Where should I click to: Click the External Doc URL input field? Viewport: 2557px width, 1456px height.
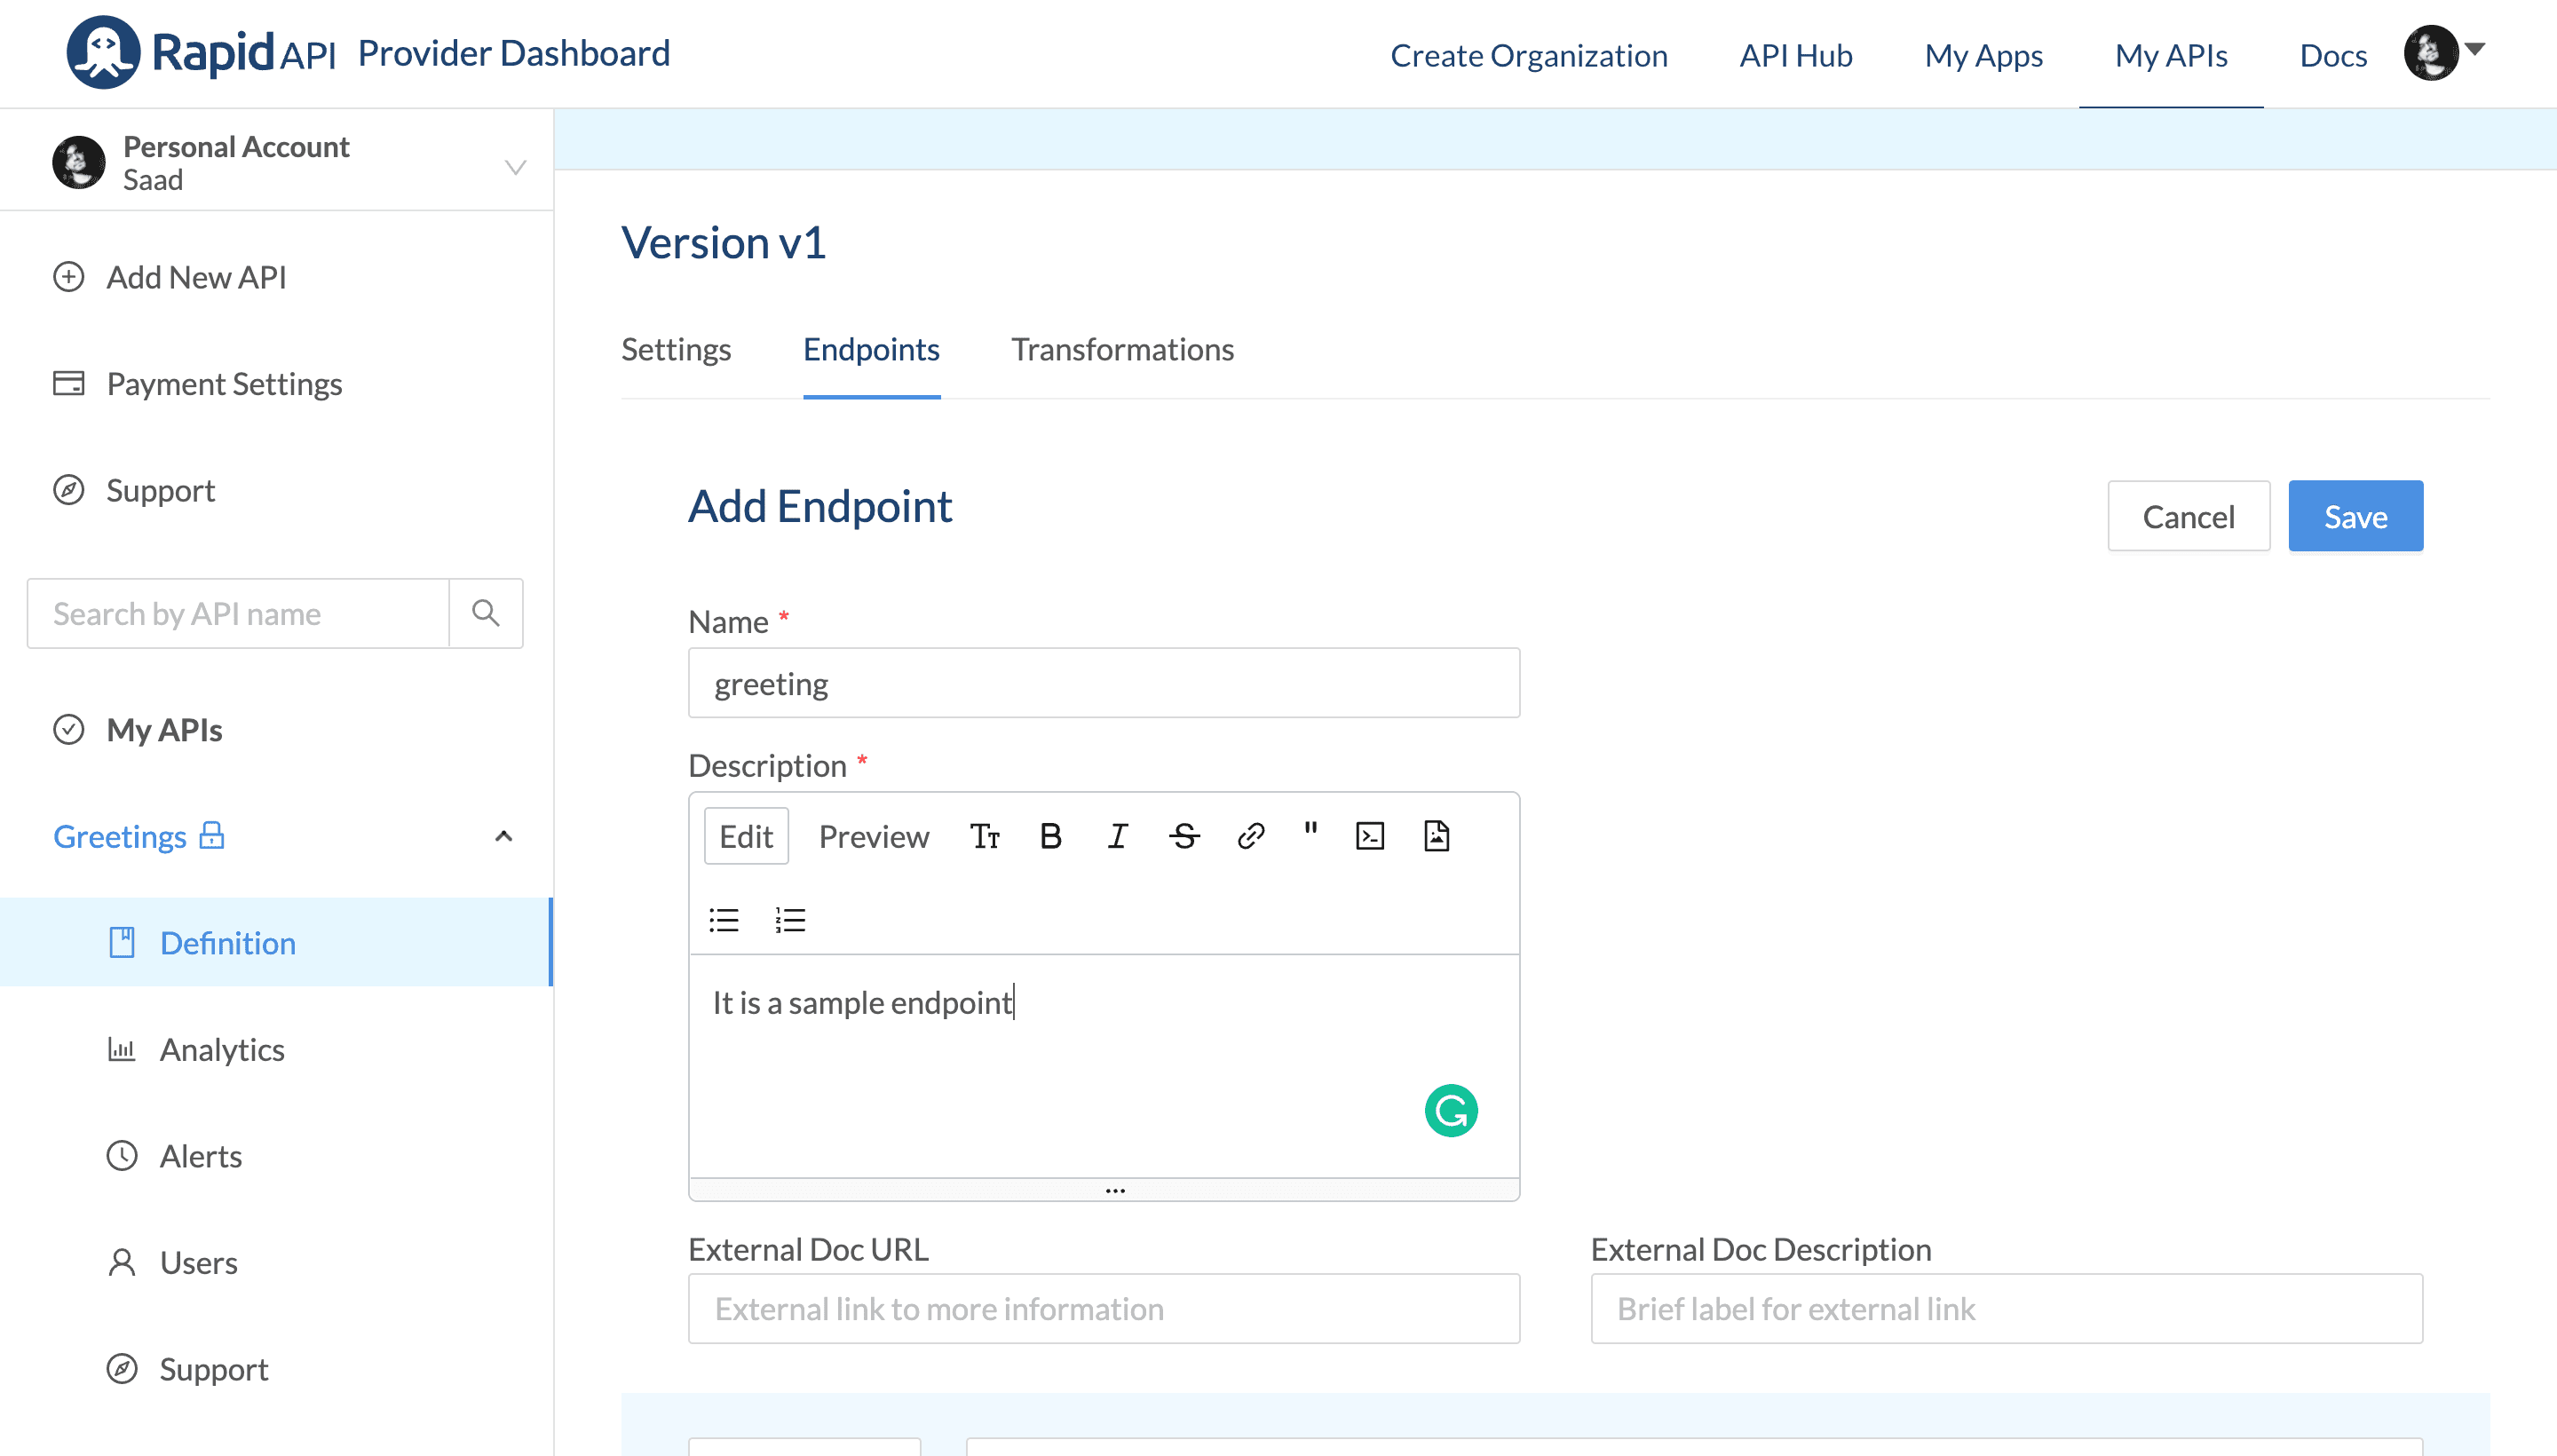tap(1104, 1309)
